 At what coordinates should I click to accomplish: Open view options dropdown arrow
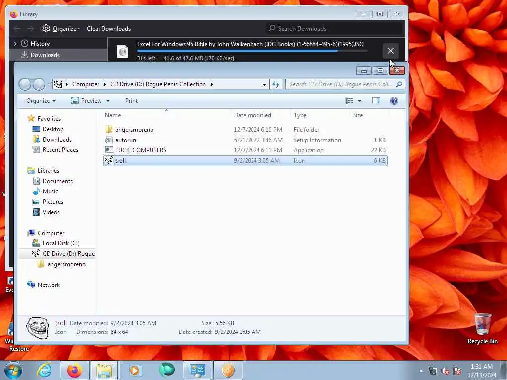359,101
